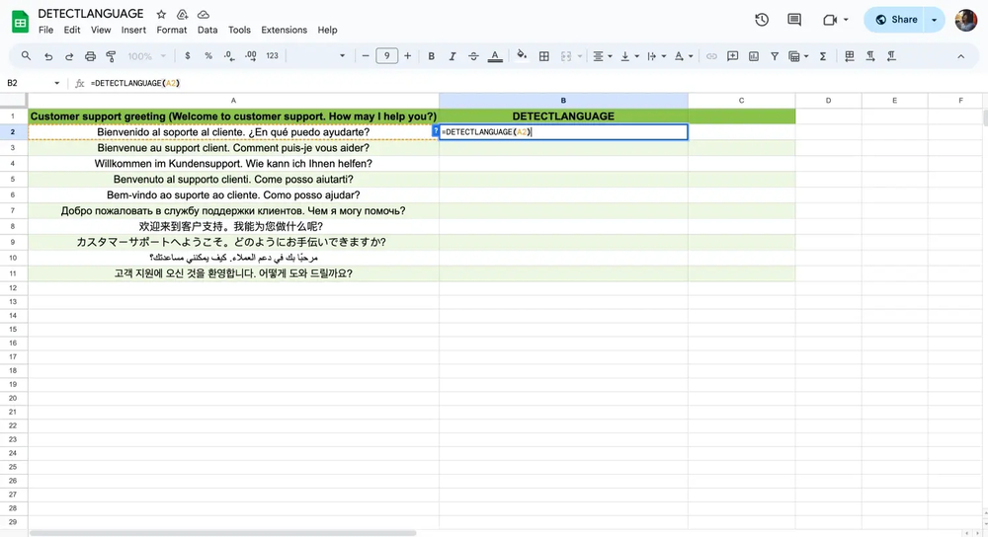The width and height of the screenshot is (988, 537).
Task: Open version history clock icon
Action: (x=762, y=20)
